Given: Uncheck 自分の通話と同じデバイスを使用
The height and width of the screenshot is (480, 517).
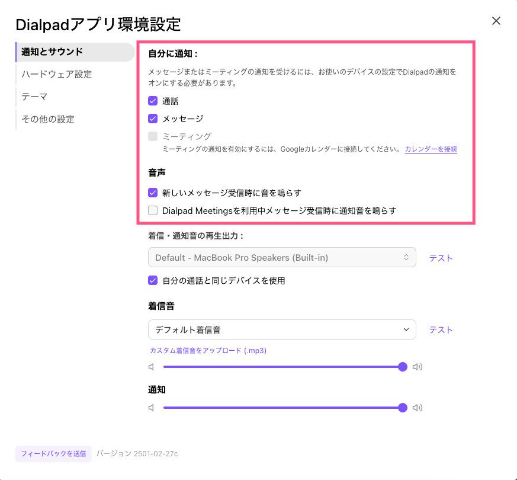Looking at the screenshot, I should click(153, 280).
